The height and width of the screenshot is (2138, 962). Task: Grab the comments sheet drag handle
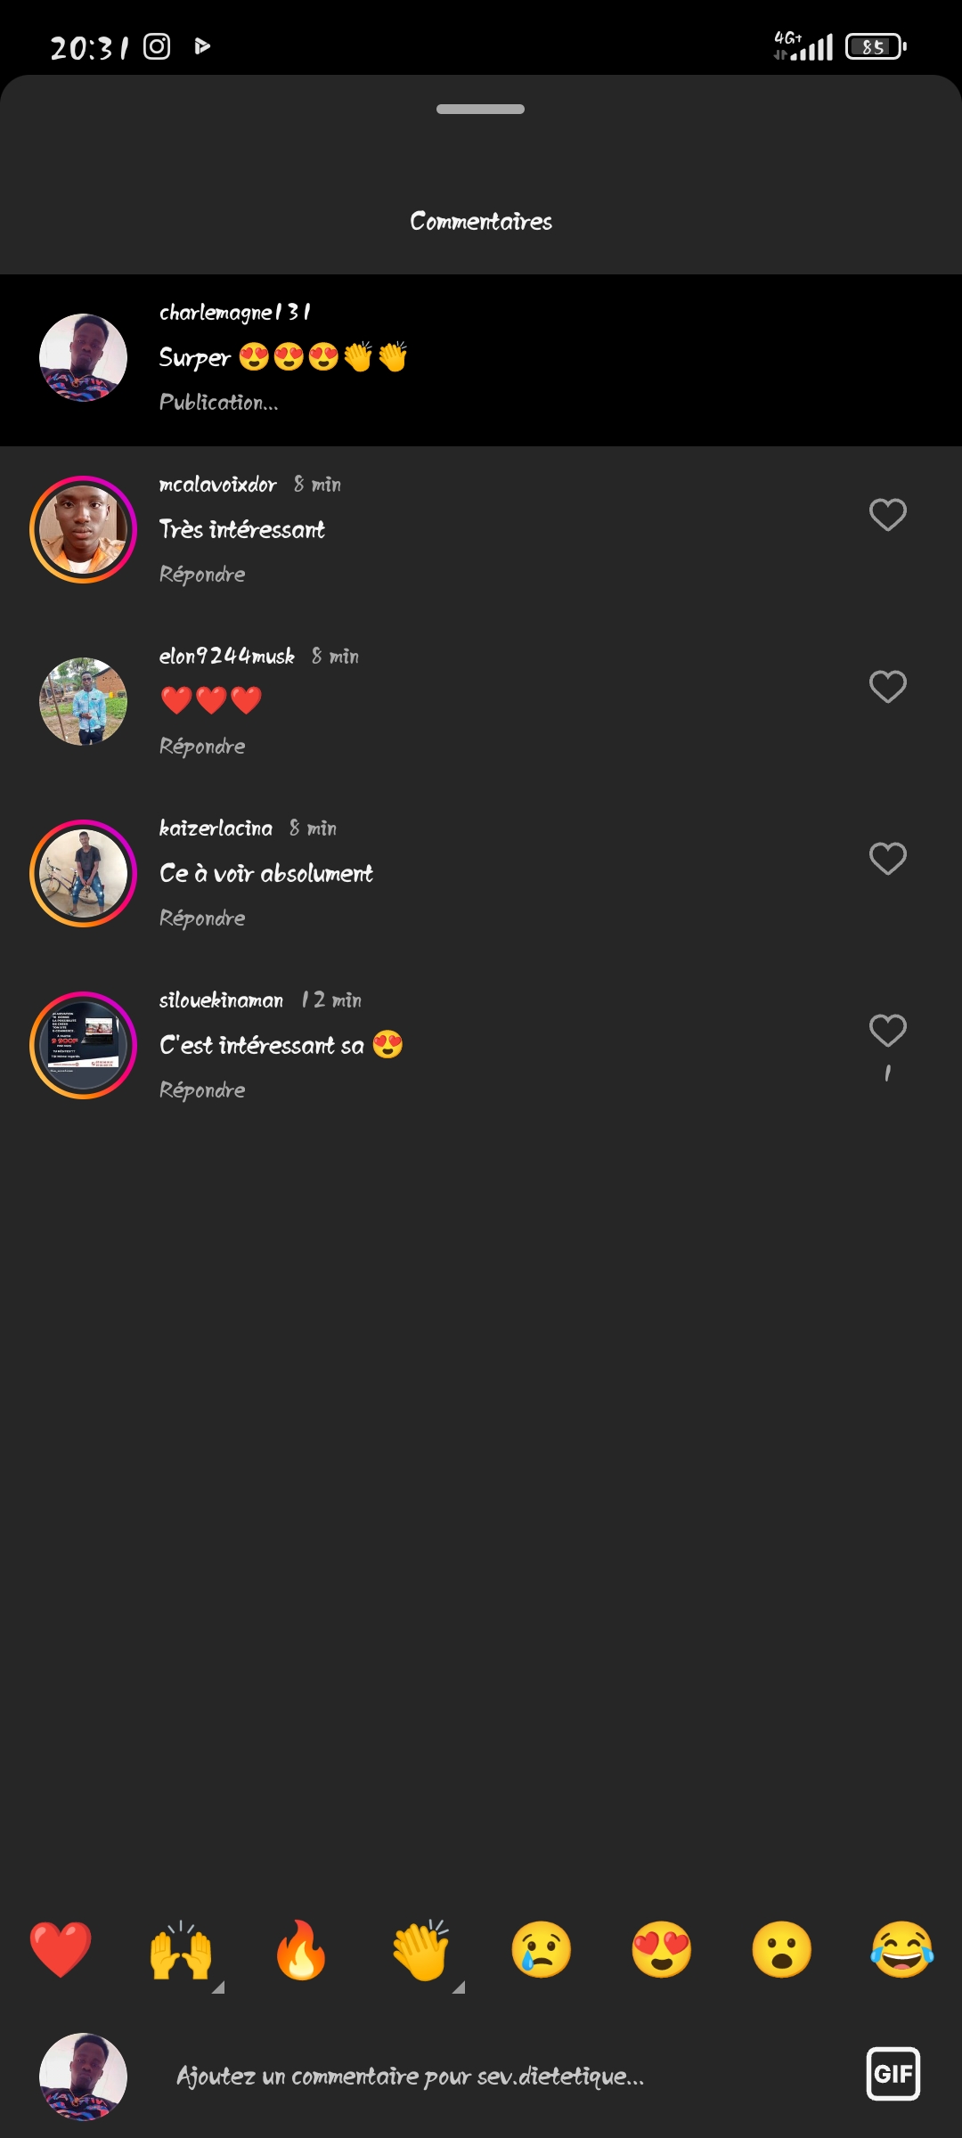point(480,110)
